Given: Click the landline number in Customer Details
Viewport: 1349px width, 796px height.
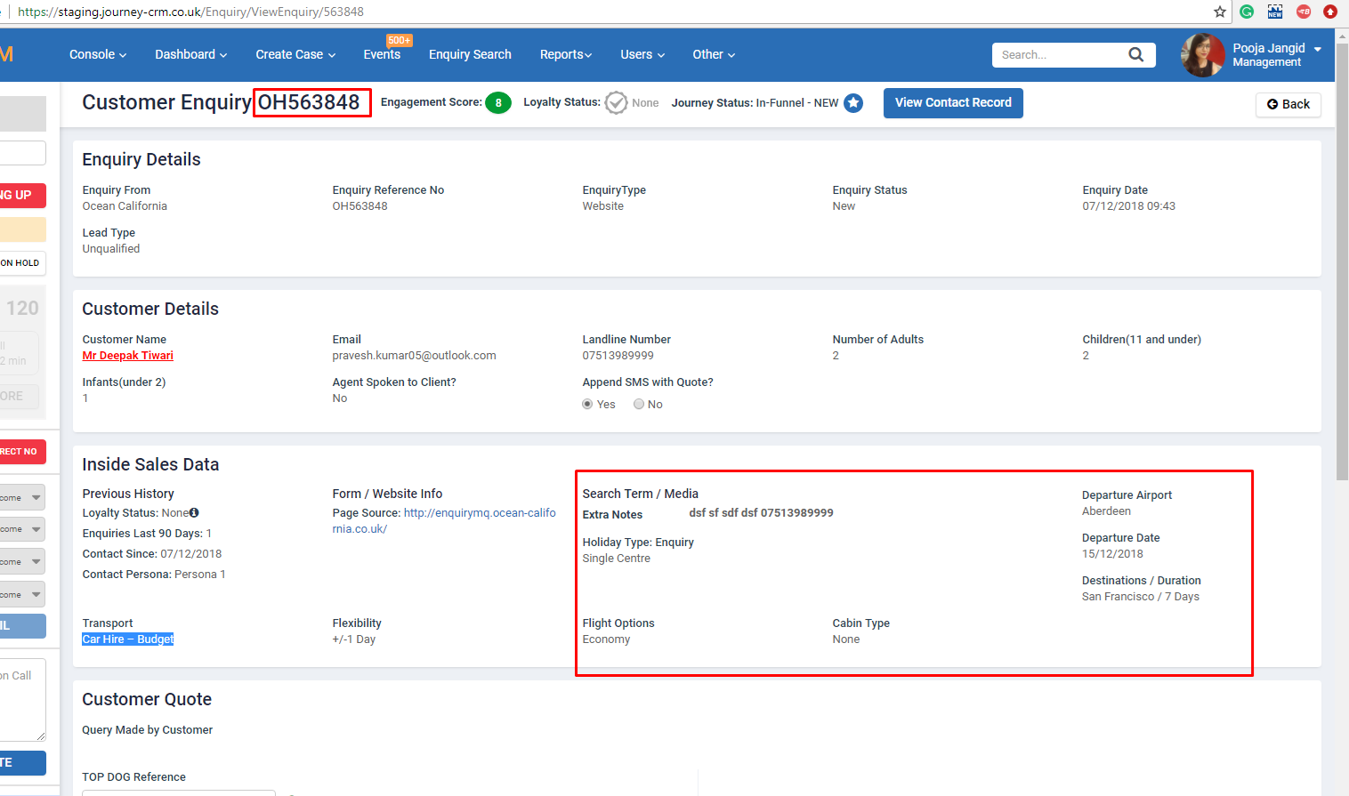Looking at the screenshot, I should click(x=618, y=356).
